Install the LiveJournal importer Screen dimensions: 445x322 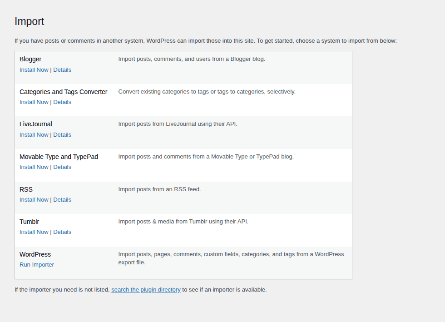(x=34, y=135)
